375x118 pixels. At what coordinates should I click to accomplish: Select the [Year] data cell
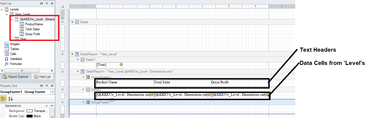[109, 65]
